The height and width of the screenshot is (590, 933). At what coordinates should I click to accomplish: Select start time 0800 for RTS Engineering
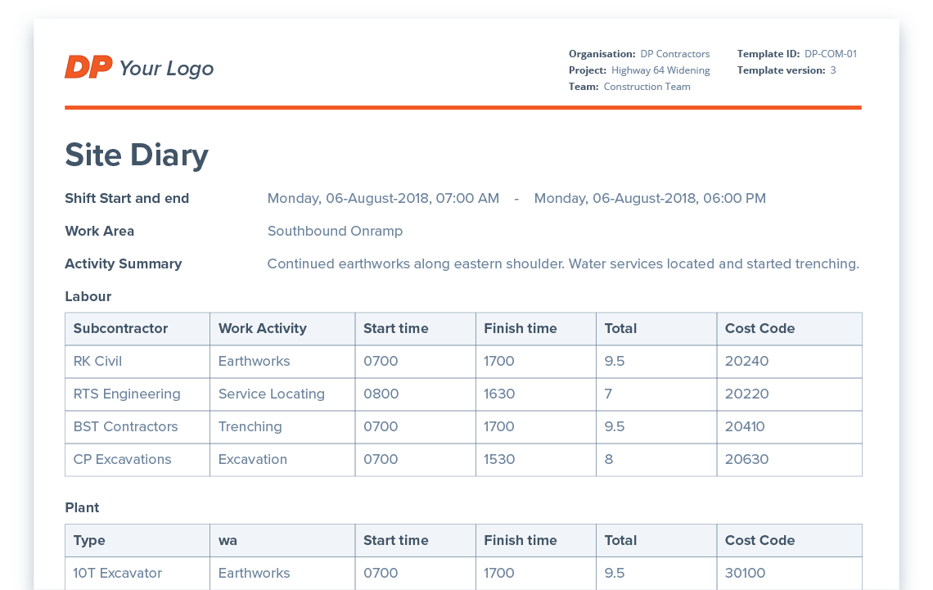[x=415, y=394]
